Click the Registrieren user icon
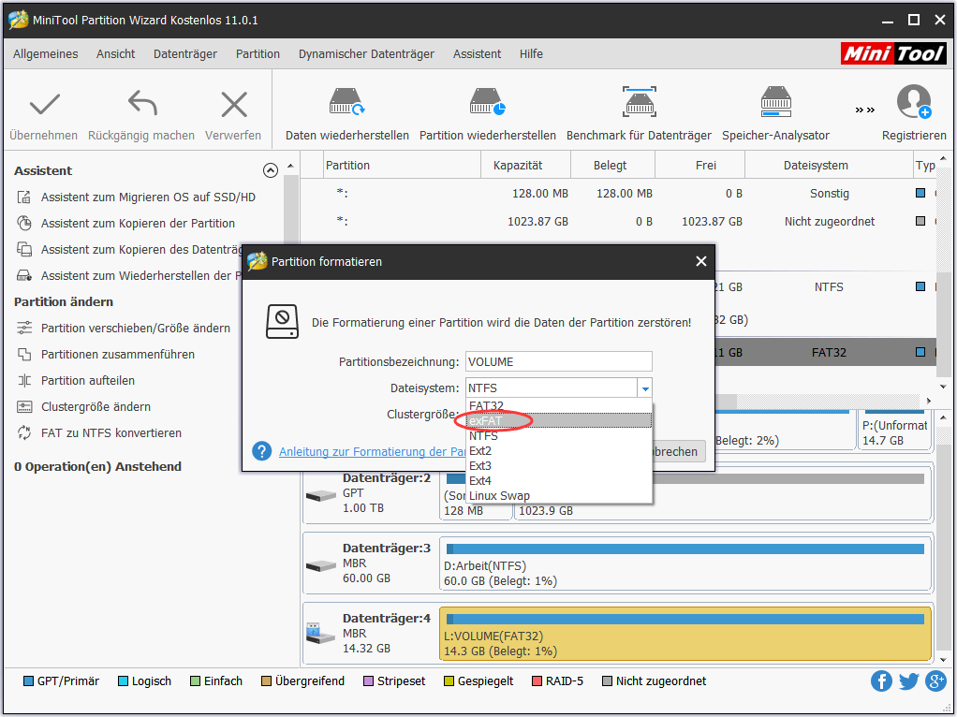This screenshot has width=957, height=717. (x=913, y=103)
